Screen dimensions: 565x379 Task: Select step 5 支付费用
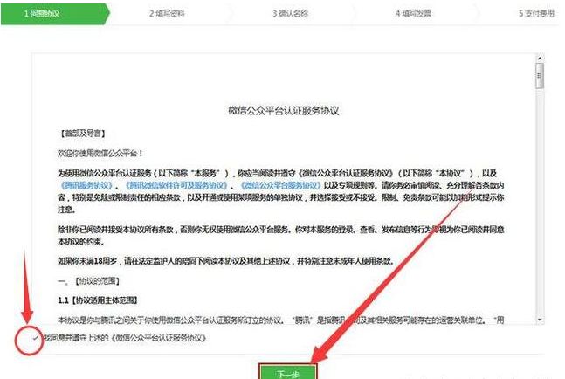tap(536, 14)
